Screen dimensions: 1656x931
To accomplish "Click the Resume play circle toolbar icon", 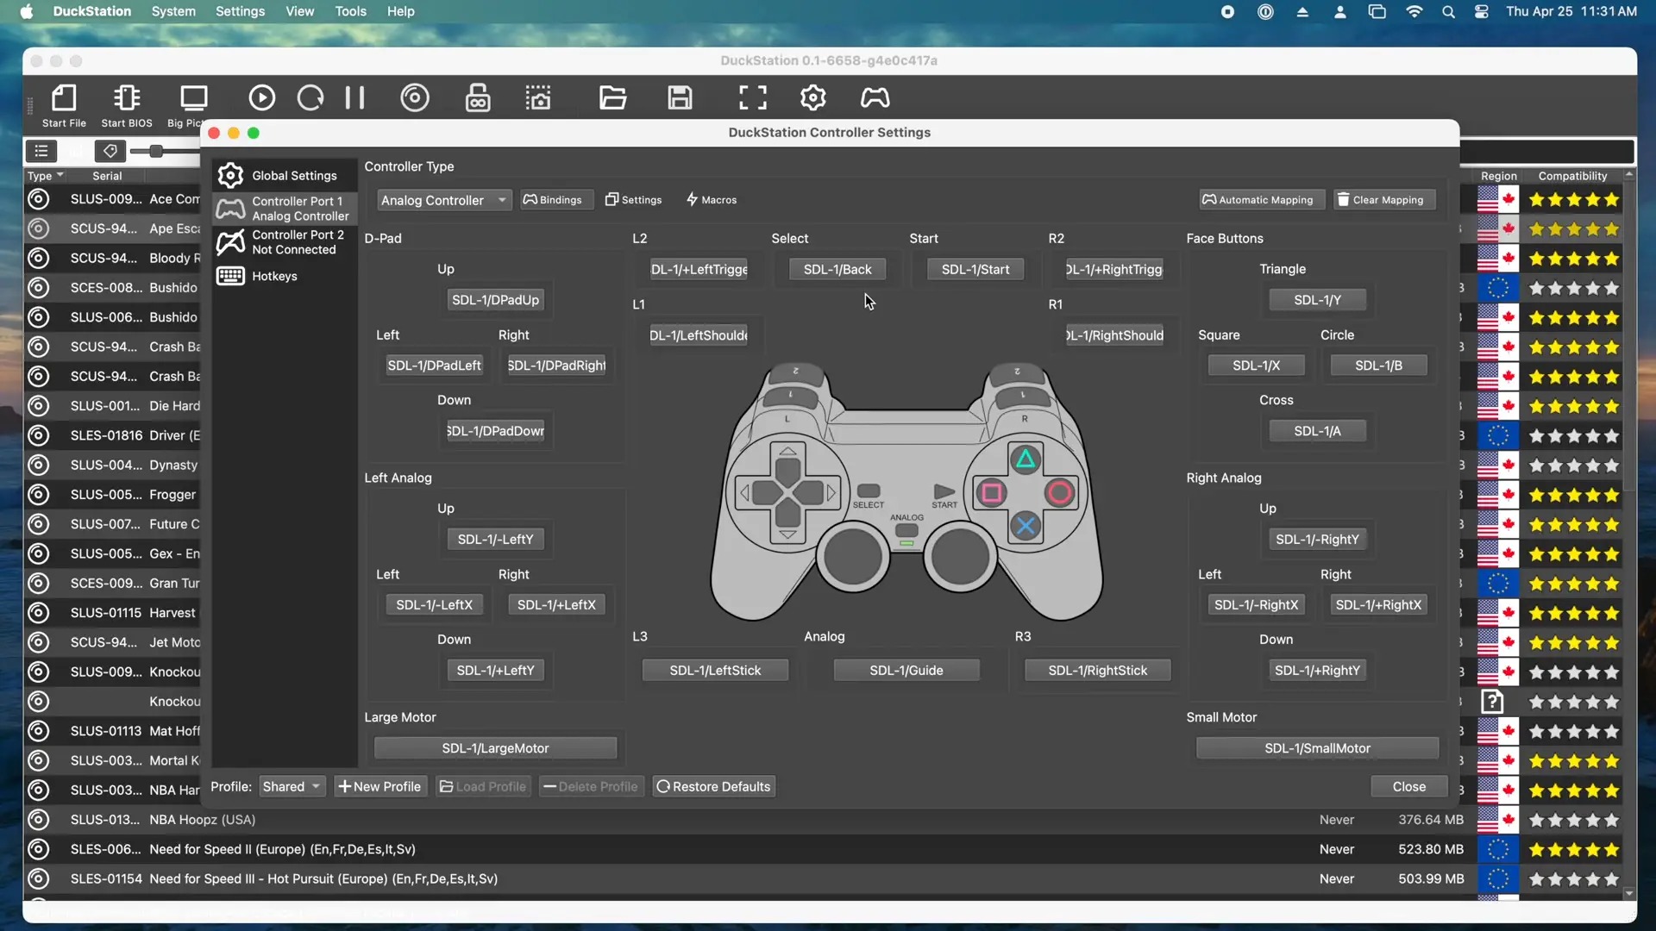I will 261,97.
